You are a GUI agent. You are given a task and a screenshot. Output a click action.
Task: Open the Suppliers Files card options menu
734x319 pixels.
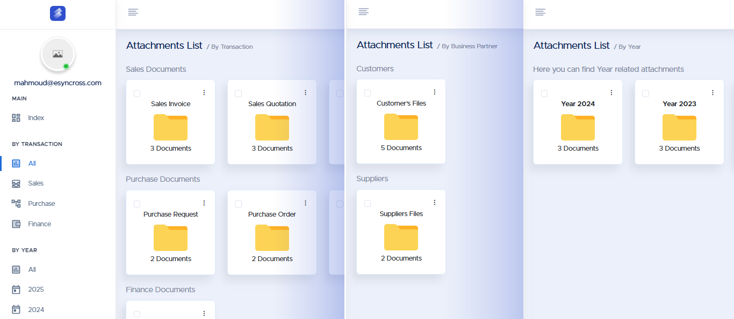(435, 203)
